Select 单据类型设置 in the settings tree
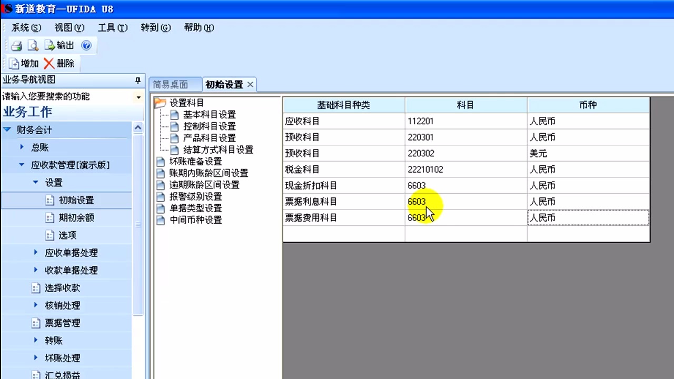This screenshot has width=674, height=379. (x=195, y=208)
